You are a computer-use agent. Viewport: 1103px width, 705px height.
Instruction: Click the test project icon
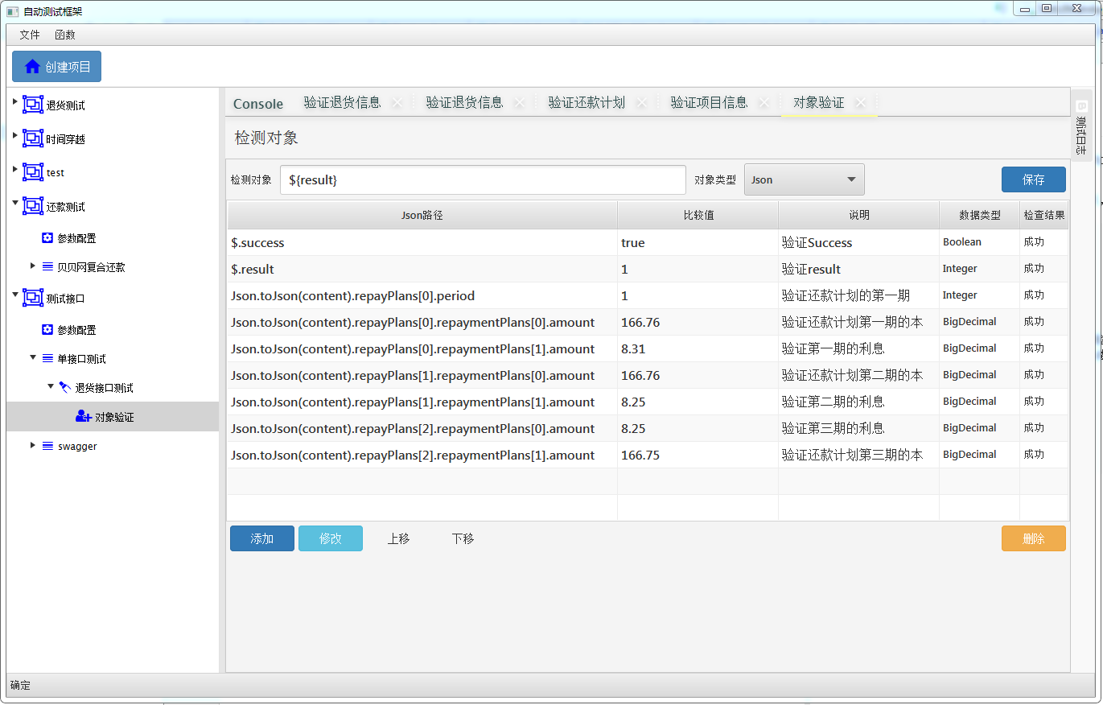(33, 172)
